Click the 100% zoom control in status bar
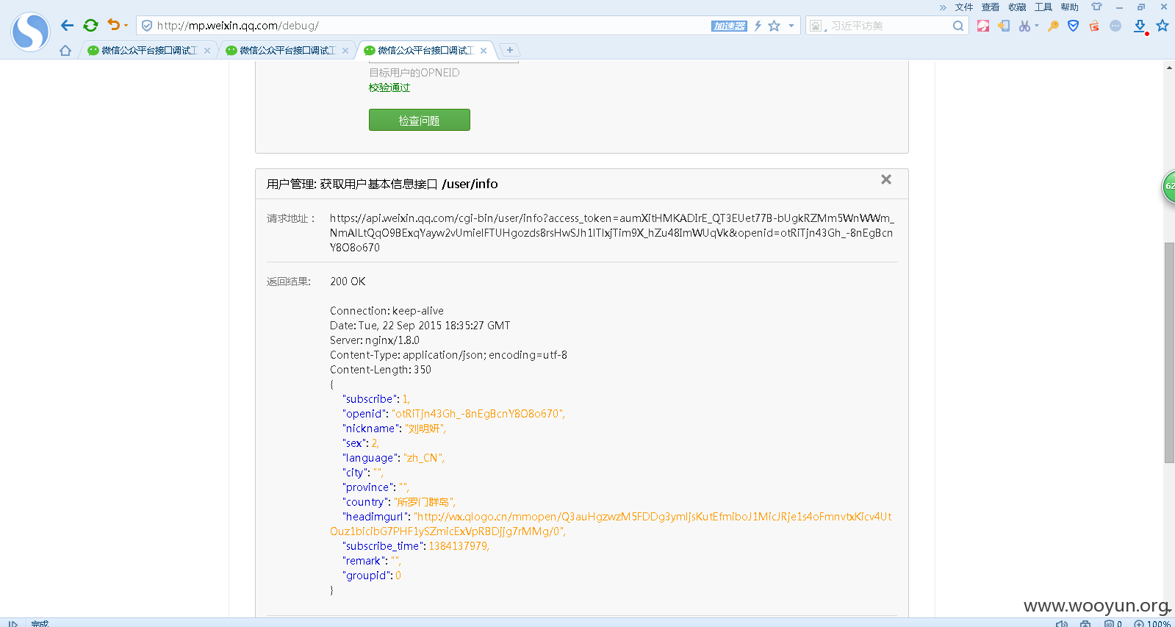 tap(1152, 623)
